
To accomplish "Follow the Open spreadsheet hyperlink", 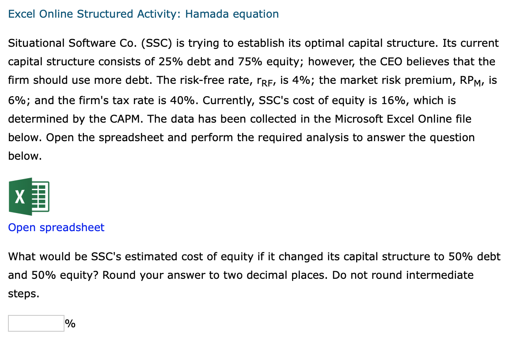I will (x=56, y=227).
